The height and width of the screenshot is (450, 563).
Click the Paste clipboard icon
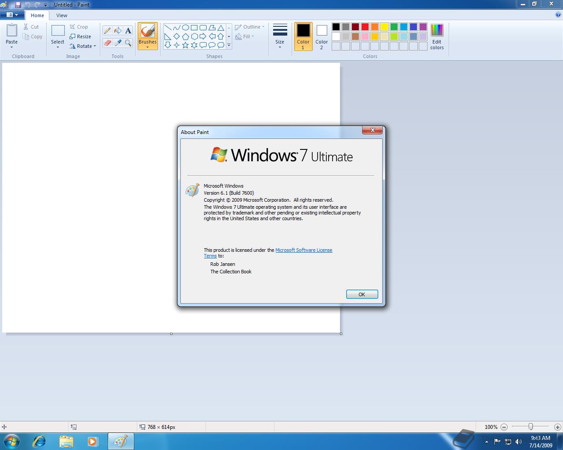[x=12, y=30]
